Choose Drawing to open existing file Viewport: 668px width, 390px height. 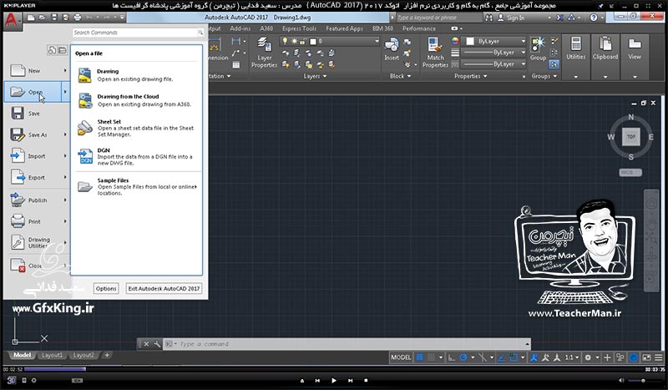click(136, 75)
